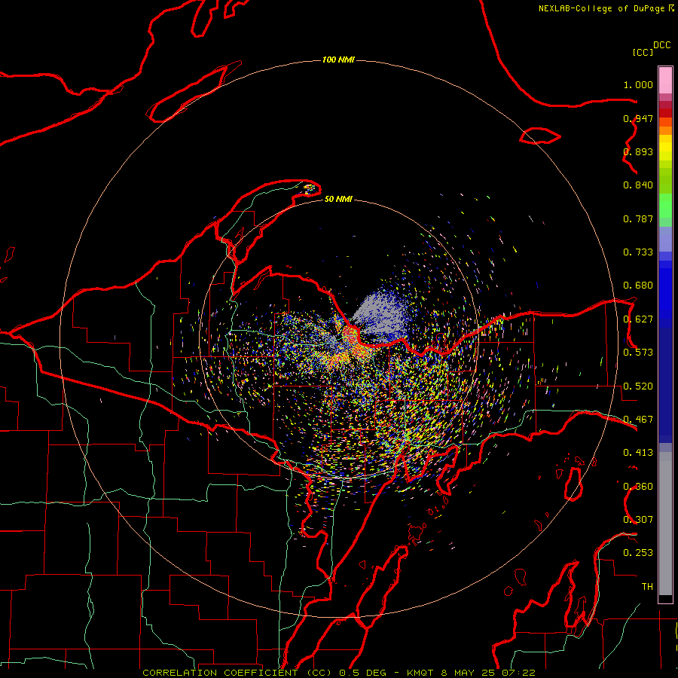The height and width of the screenshot is (678, 678).
Task: Click the 100 NMI range ring label
Action: (x=338, y=60)
